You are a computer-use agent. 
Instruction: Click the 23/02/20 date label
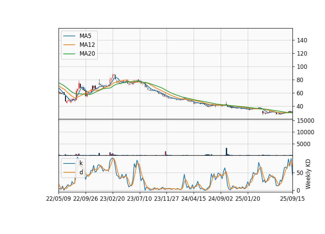click(112, 199)
